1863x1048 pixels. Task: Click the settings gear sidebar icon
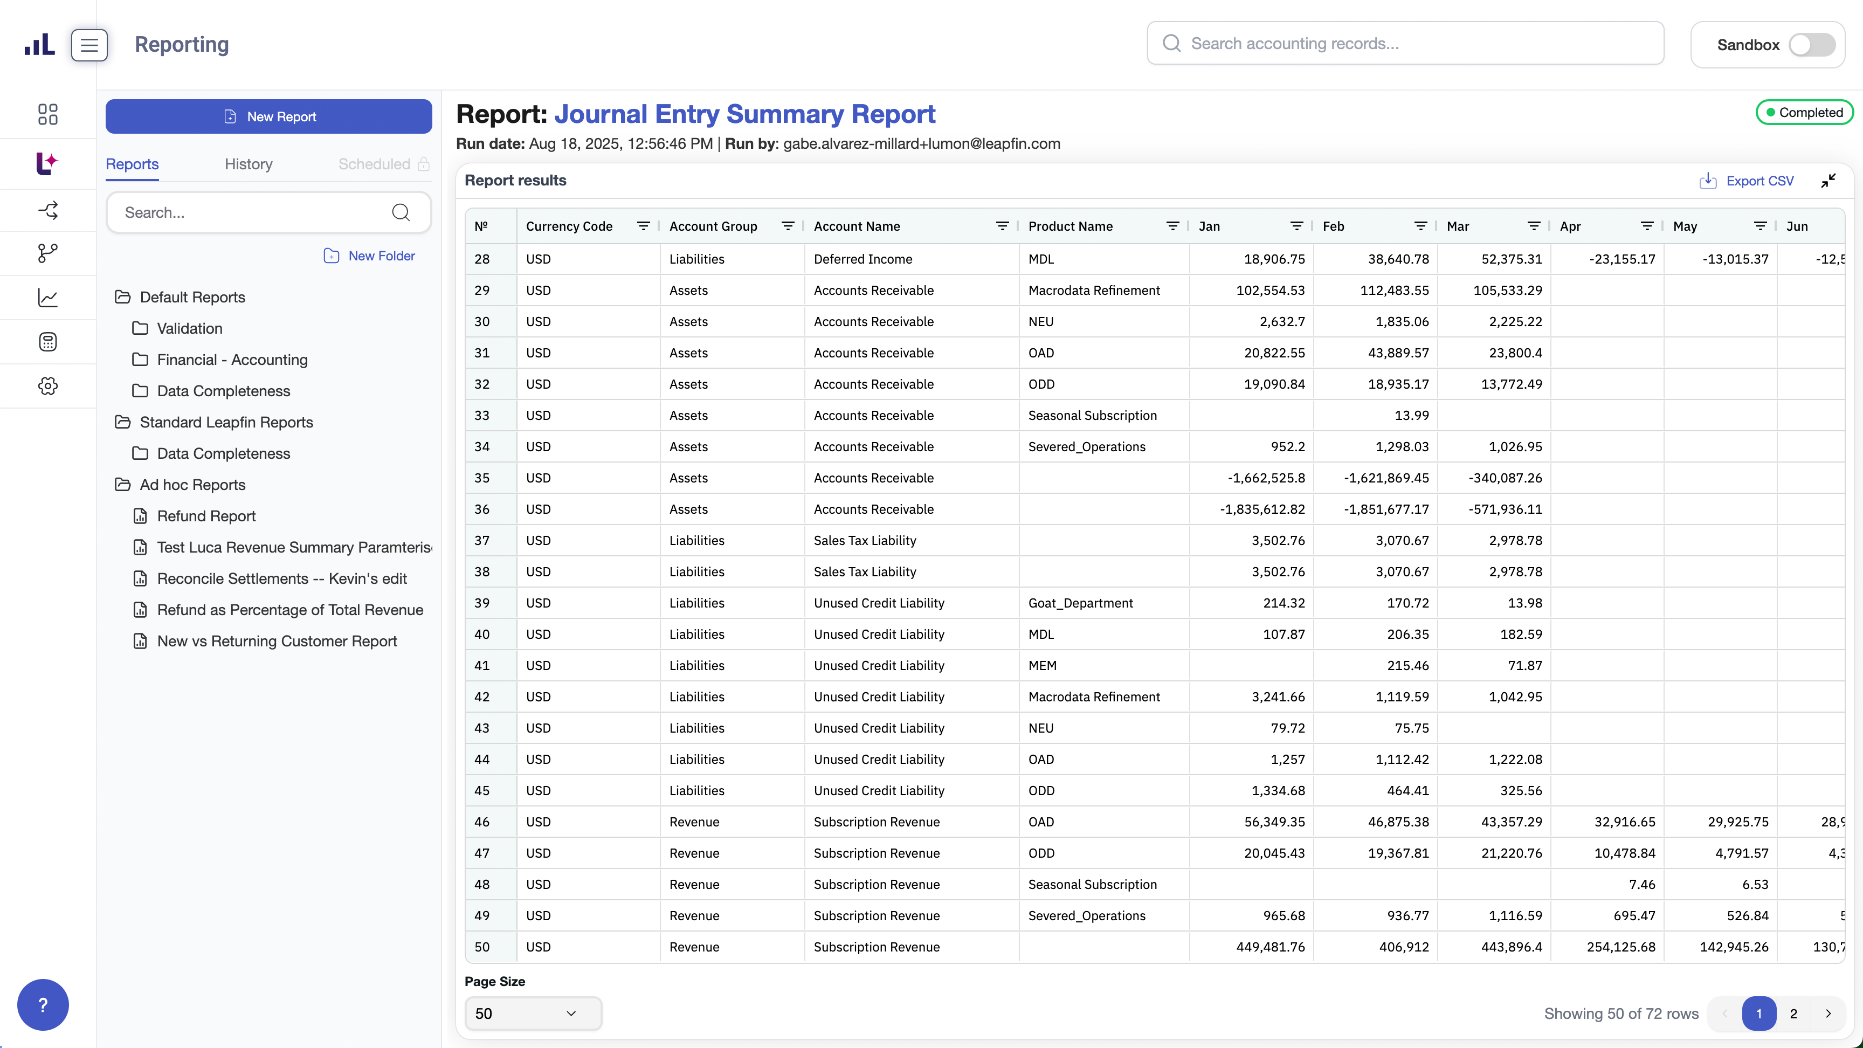coord(48,385)
